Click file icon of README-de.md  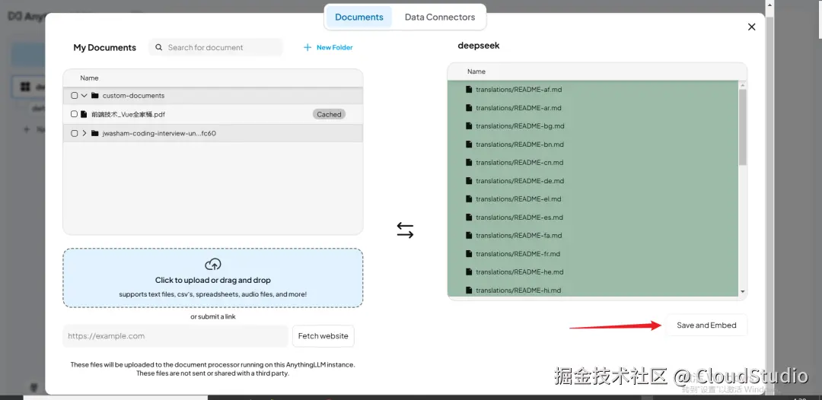(x=469, y=181)
